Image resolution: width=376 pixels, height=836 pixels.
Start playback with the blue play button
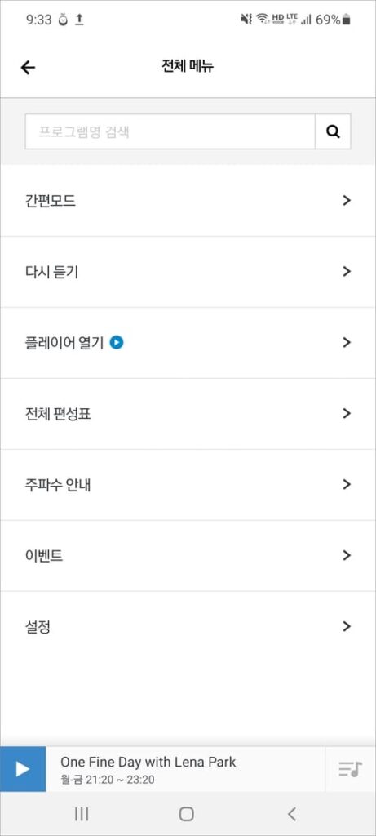23,769
